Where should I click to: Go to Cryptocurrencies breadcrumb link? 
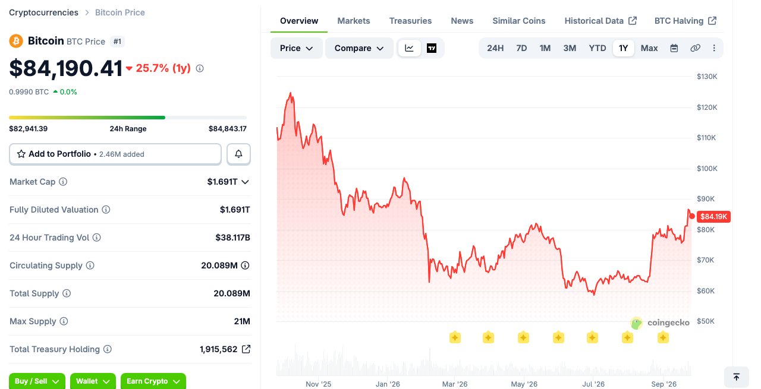click(x=43, y=12)
